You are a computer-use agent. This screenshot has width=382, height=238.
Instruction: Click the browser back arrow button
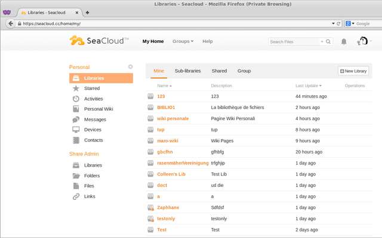coord(11,24)
